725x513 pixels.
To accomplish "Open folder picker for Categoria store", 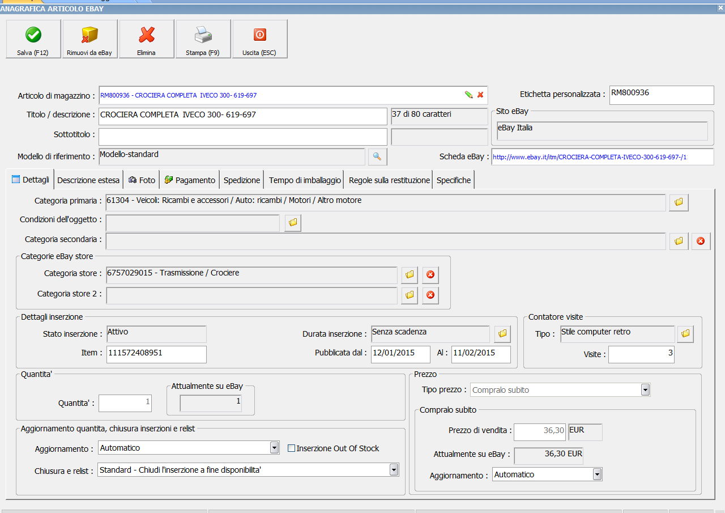I will point(410,275).
